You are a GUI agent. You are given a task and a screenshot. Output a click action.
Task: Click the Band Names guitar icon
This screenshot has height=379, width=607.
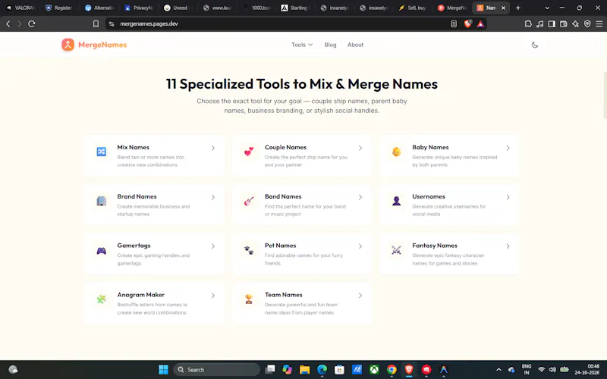[x=249, y=201]
